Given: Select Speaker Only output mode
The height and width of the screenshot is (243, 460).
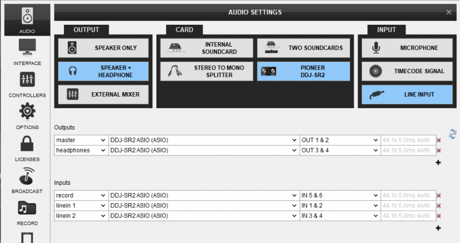Looking at the screenshot, I should (103, 48).
